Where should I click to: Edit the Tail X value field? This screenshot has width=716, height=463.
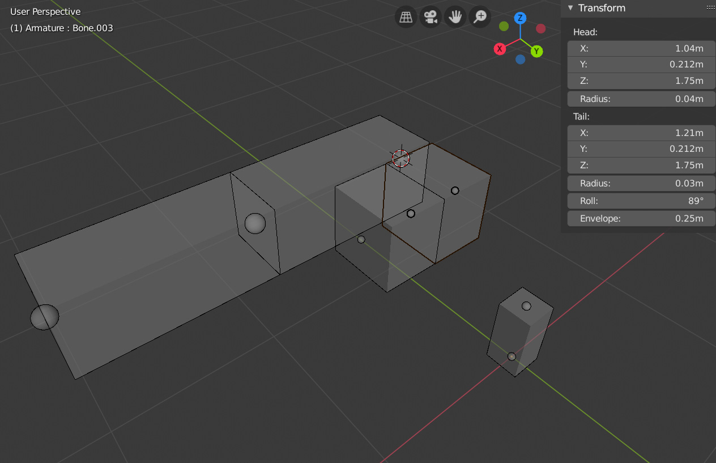641,133
